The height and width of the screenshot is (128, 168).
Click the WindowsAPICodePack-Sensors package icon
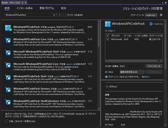pos(8,90)
